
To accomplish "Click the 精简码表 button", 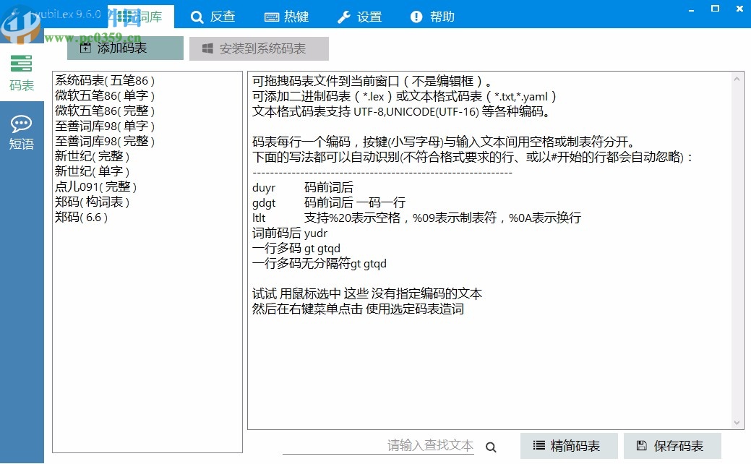I will click(x=569, y=445).
